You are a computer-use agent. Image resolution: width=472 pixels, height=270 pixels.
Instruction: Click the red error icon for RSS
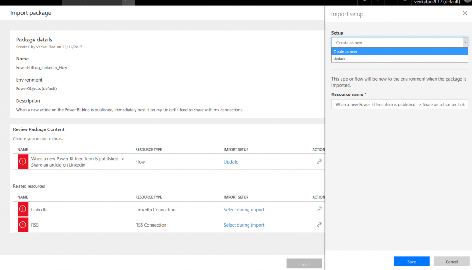point(23,225)
